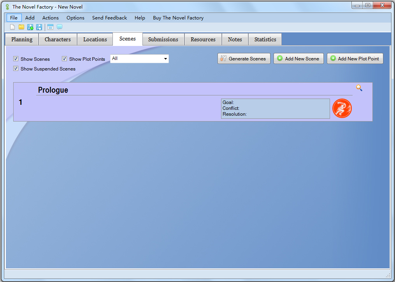Maximize the Novel Factory window

(x=368, y=5)
